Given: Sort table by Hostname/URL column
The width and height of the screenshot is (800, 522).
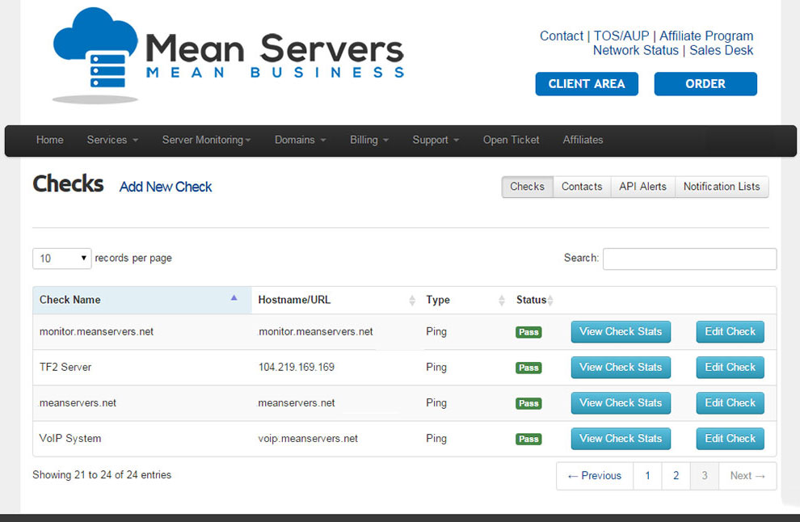Looking at the screenshot, I should pos(335,300).
